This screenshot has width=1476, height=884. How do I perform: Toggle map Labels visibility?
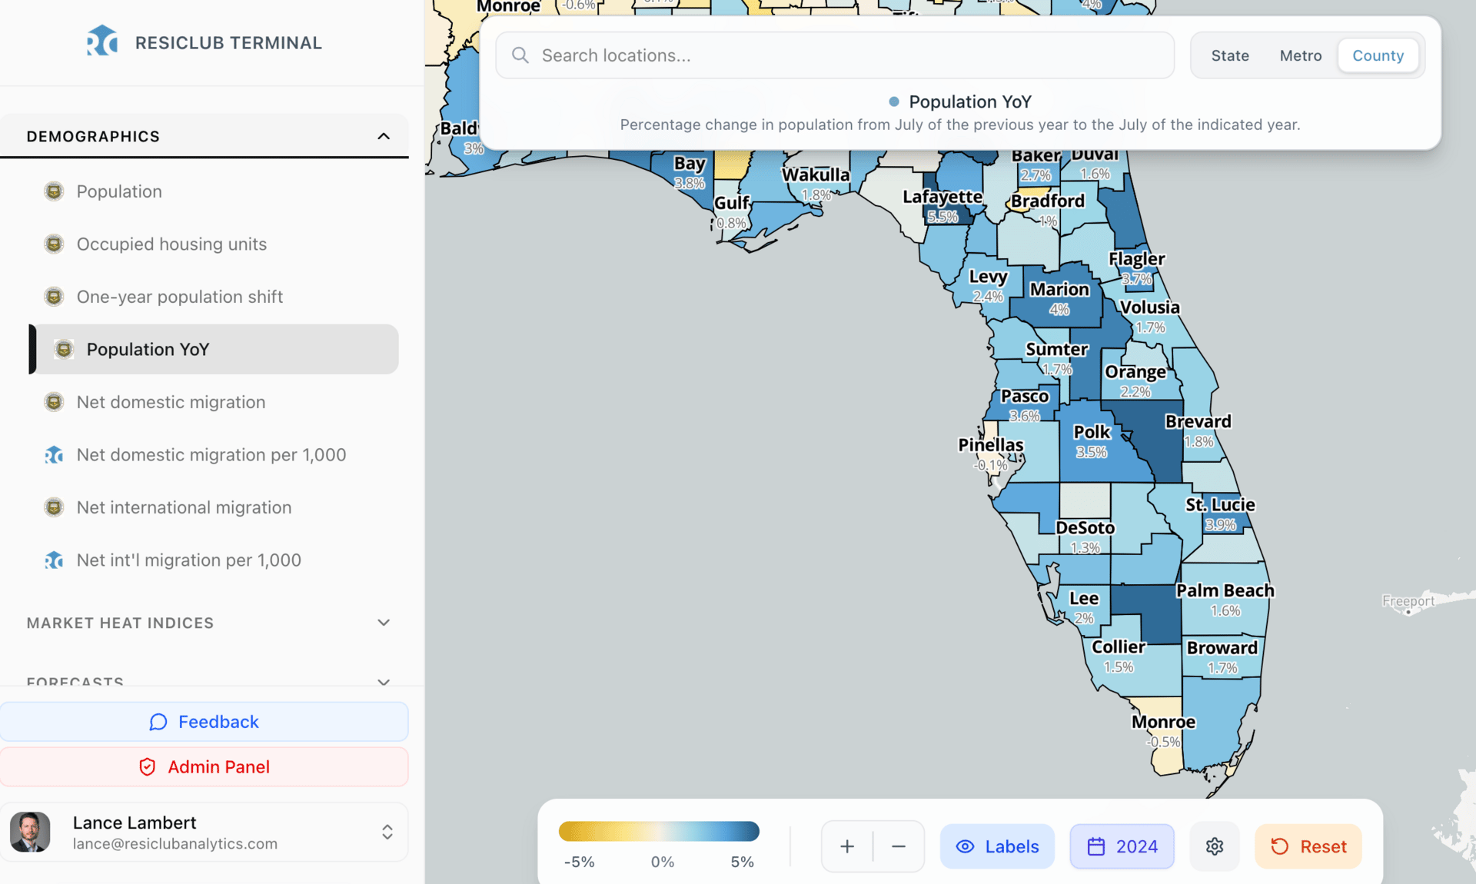pos(997,846)
